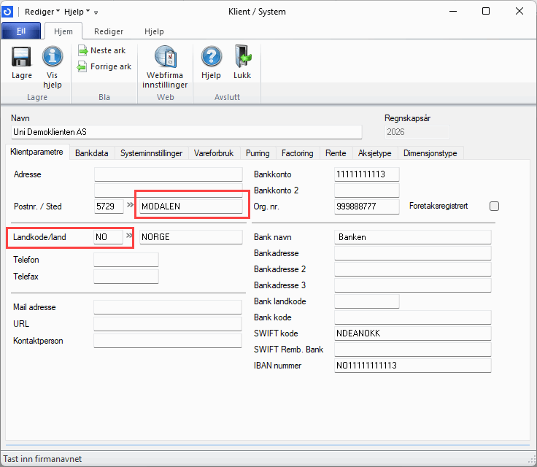Click the Hjelp question mark icon

(x=212, y=56)
